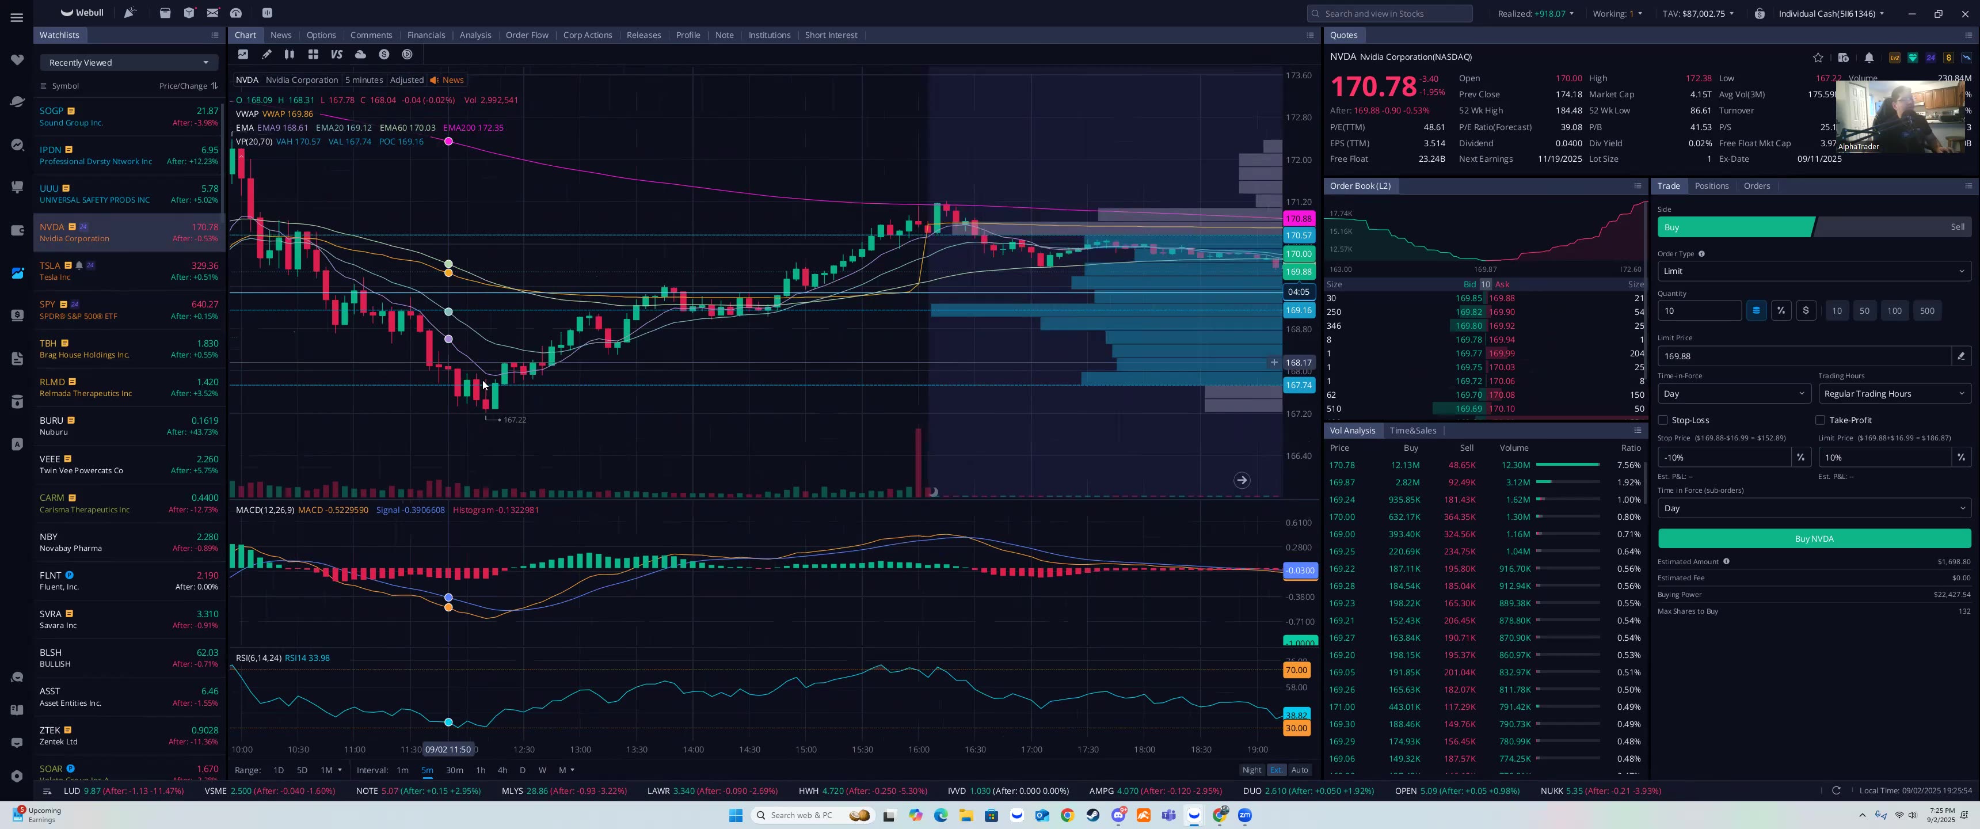1980x829 pixels.
Task: Enable the Stop-Loss checkbox
Action: click(1663, 420)
